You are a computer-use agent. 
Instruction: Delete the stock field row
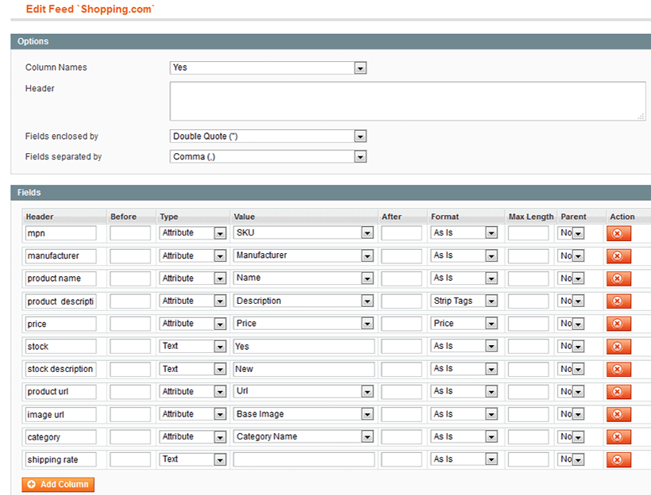(618, 347)
